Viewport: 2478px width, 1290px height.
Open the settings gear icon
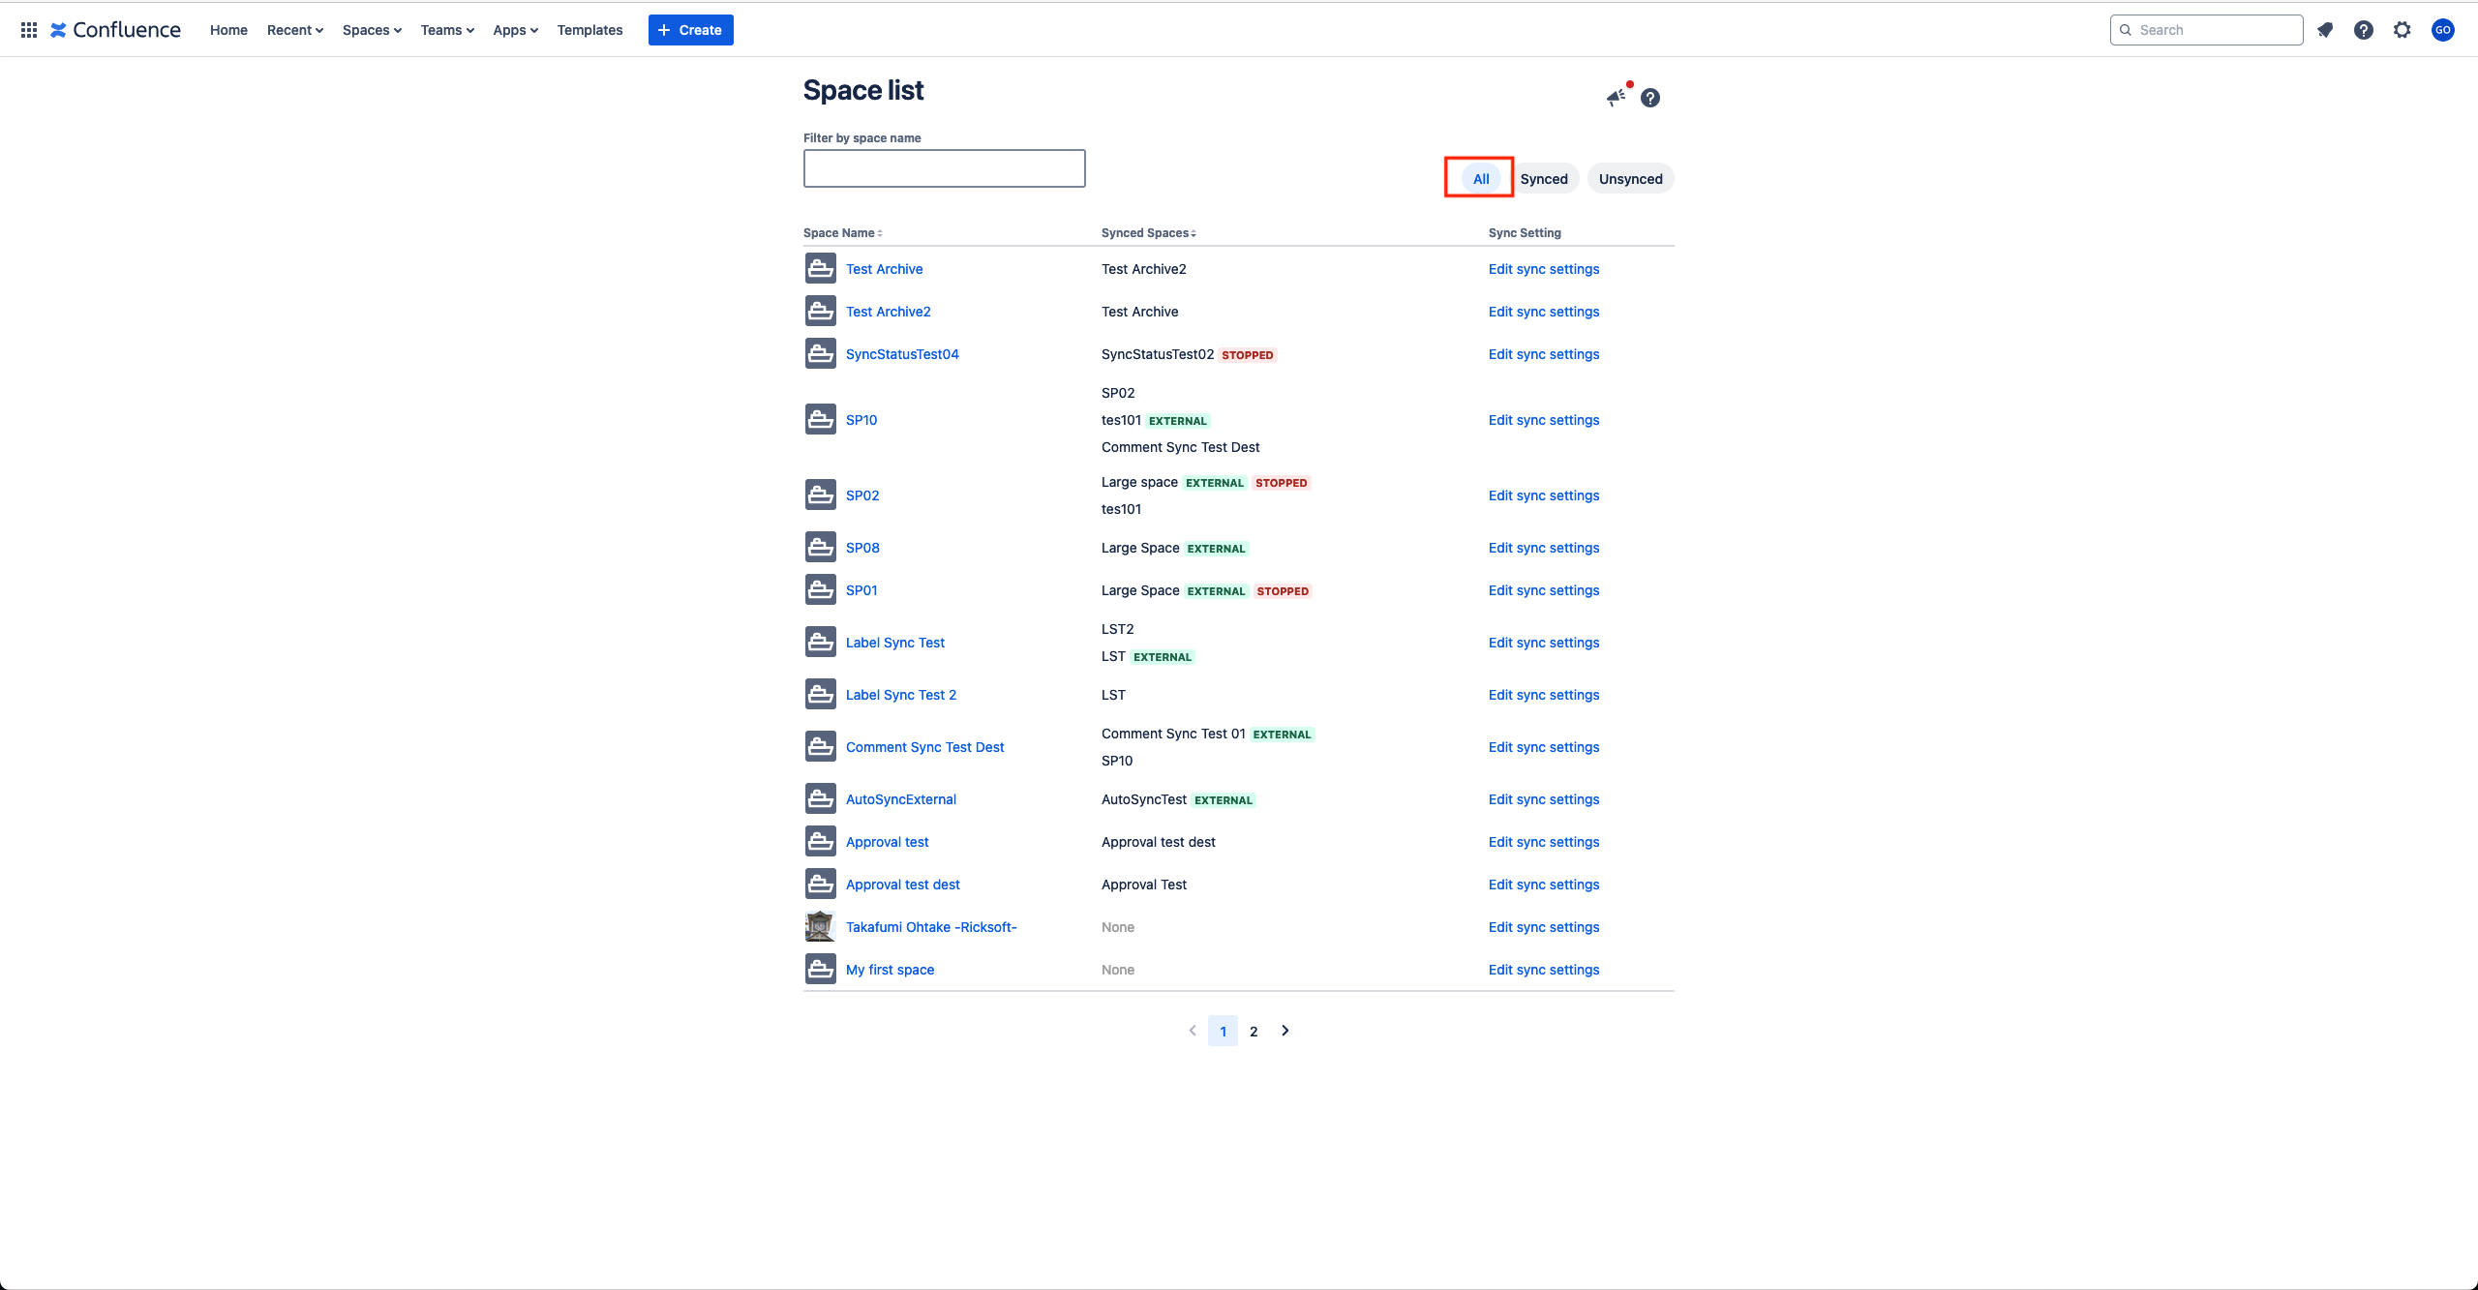pos(2402,30)
